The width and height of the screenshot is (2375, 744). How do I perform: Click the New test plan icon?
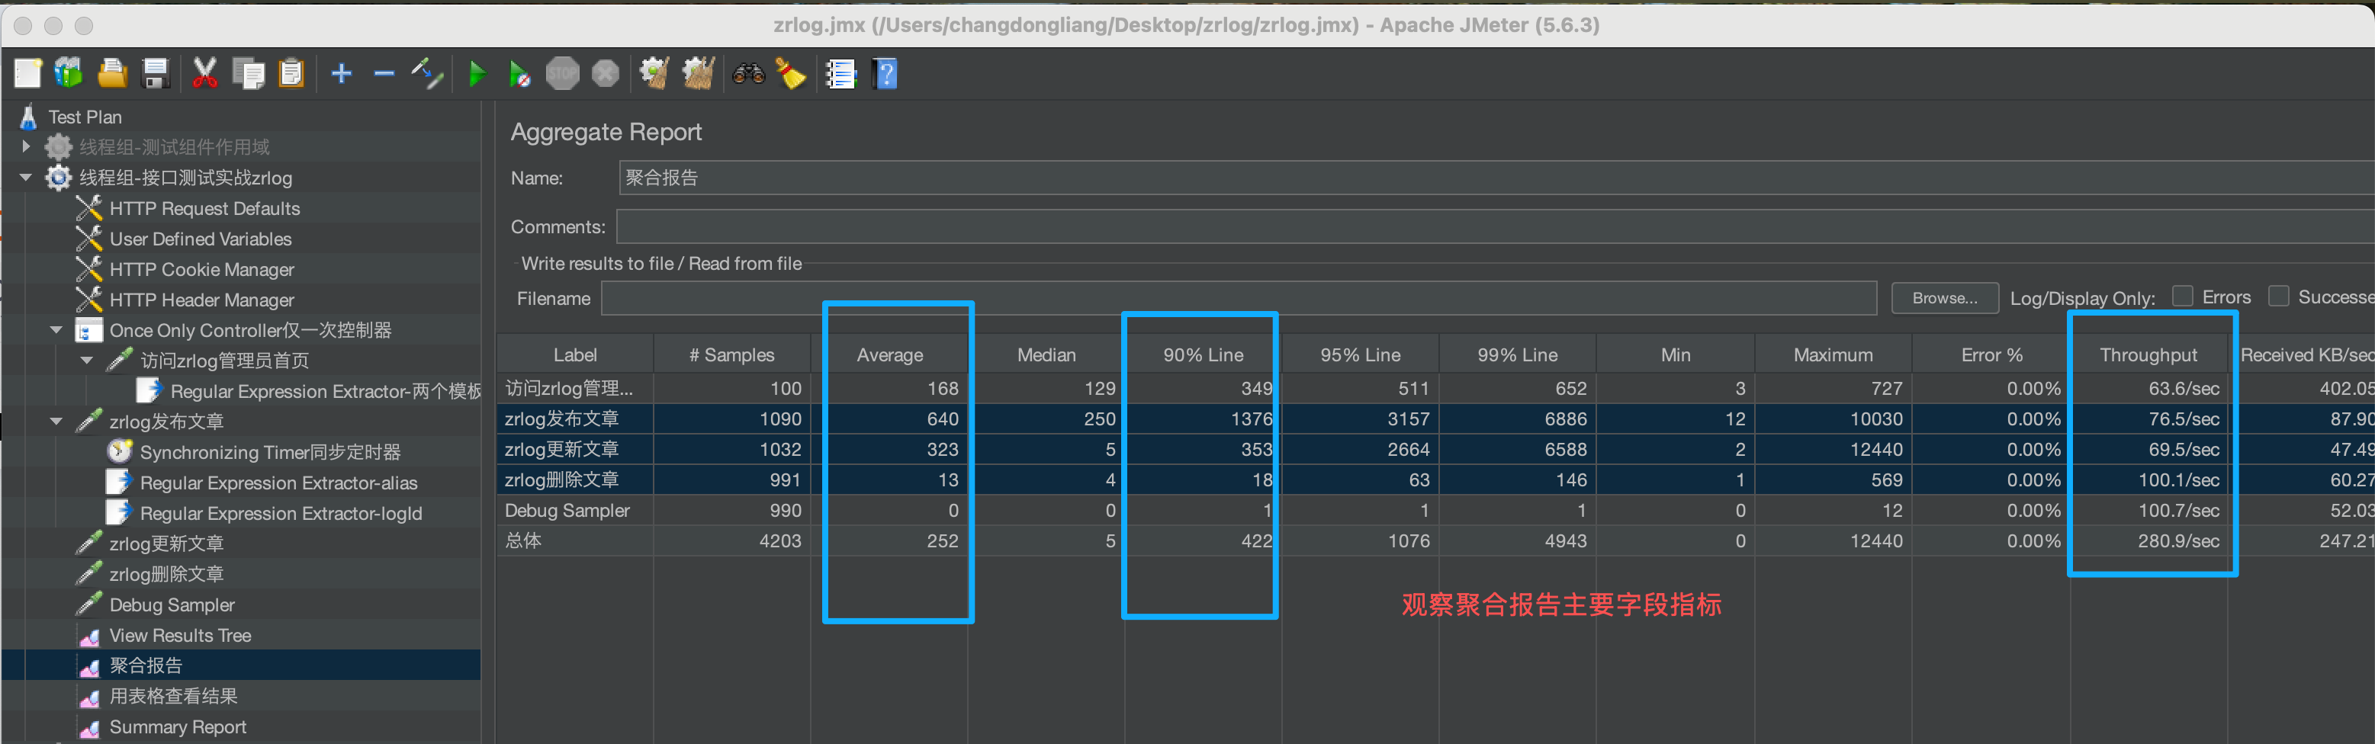(27, 73)
